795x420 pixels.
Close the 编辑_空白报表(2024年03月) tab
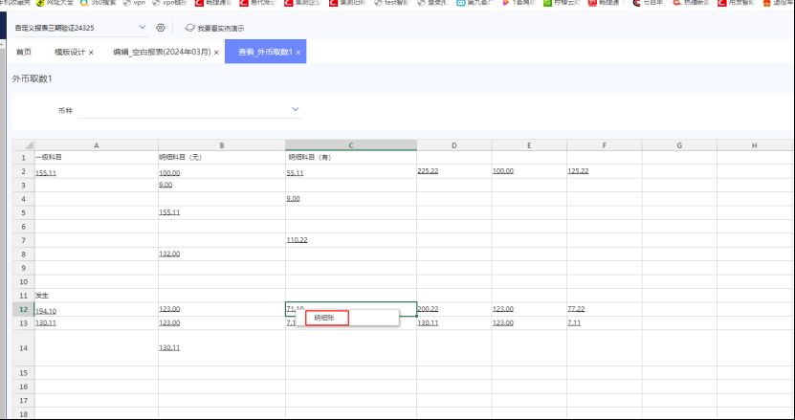216,52
